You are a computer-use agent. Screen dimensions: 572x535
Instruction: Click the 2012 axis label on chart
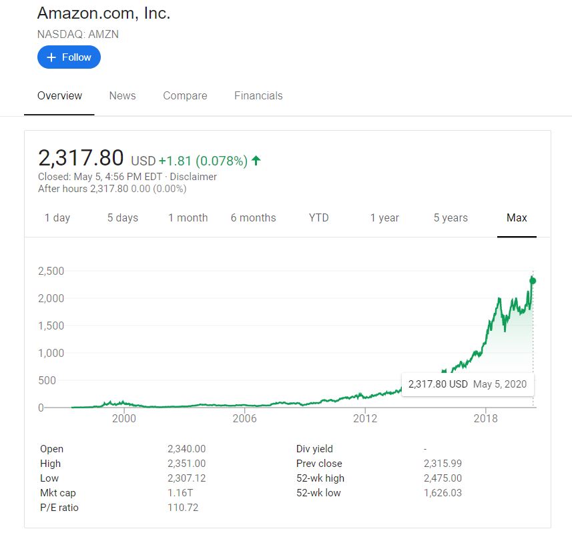click(365, 418)
